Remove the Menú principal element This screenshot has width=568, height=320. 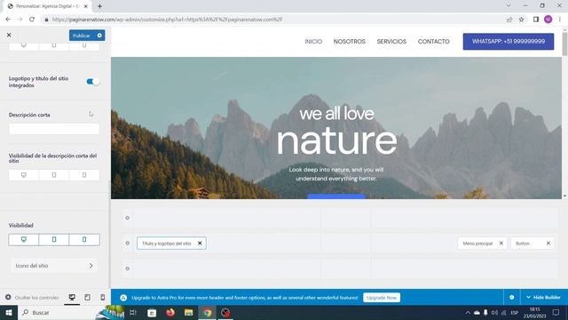pyautogui.click(x=501, y=244)
